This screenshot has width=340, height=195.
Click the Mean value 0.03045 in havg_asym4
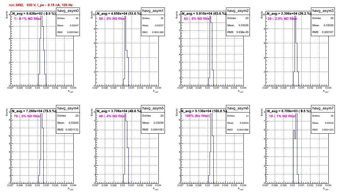[73, 123]
